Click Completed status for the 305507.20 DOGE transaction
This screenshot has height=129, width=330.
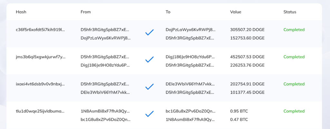point(294,30)
